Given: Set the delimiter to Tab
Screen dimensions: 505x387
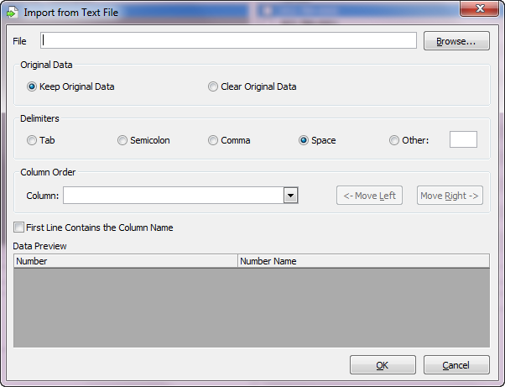Looking at the screenshot, I should pos(33,140).
